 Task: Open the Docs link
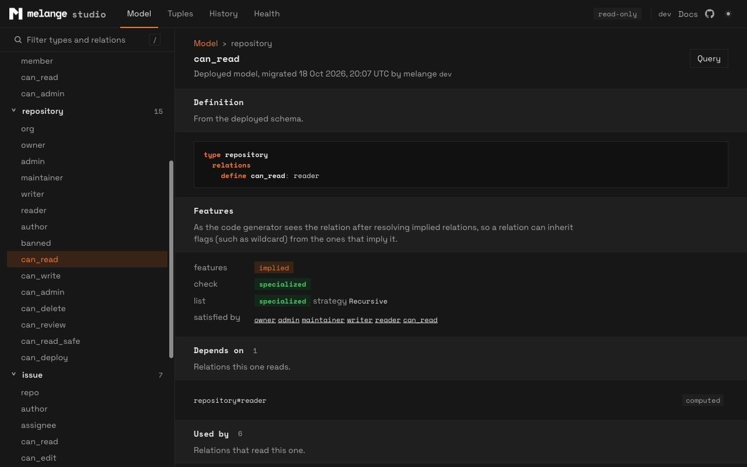[688, 14]
